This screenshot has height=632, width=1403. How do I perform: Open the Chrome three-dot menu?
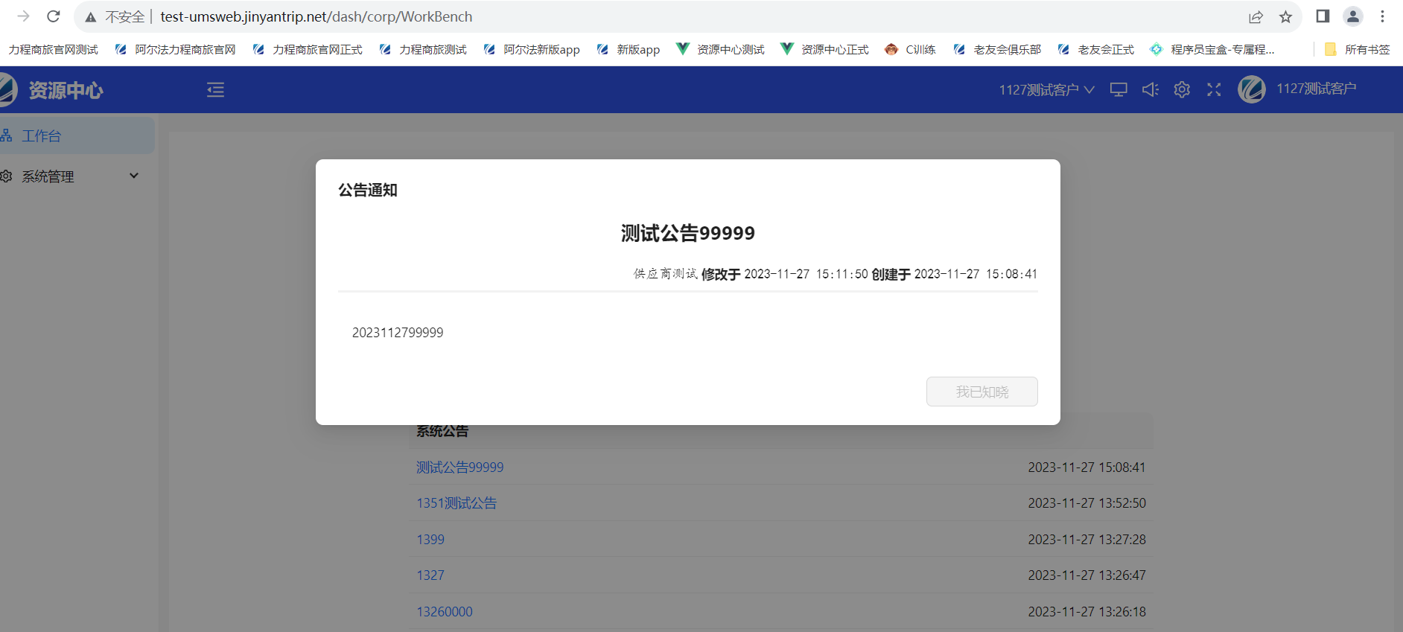1382,16
